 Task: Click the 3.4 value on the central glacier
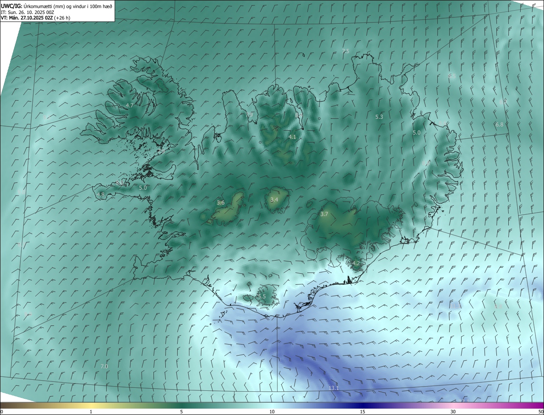click(274, 199)
